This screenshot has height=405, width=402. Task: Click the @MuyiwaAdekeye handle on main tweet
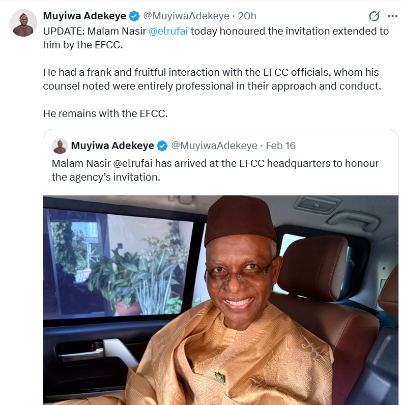pyautogui.click(x=185, y=16)
